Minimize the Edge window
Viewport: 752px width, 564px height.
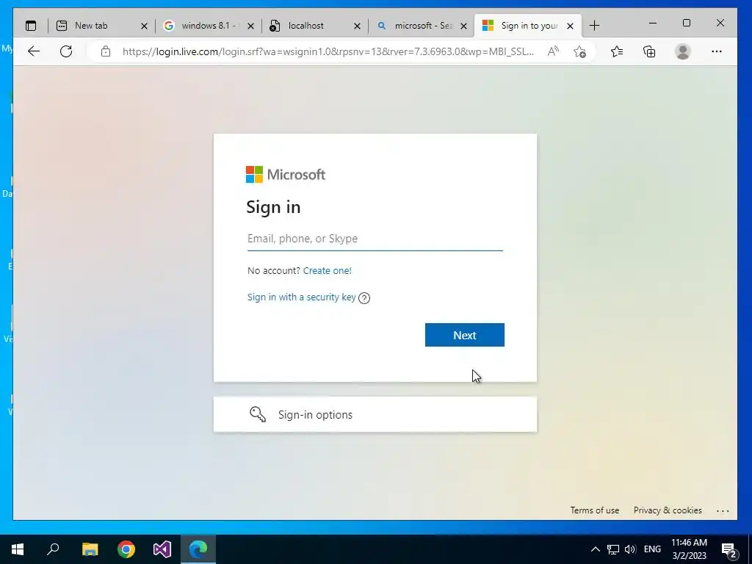[x=653, y=23]
